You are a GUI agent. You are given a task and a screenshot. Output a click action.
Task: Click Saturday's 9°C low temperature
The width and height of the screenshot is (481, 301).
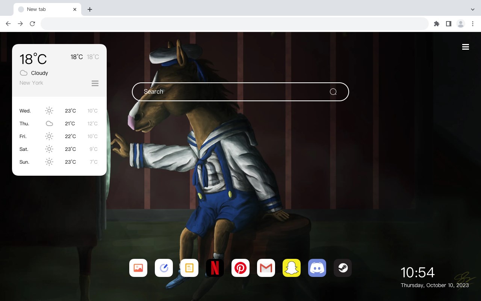click(94, 149)
